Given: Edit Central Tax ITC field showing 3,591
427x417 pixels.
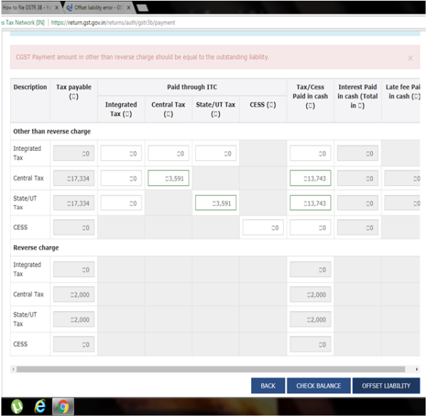Looking at the screenshot, I should pos(167,179).
